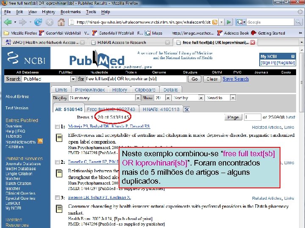Click the browser Back arrow button
The height and width of the screenshot is (228, 305).
point(8,22)
